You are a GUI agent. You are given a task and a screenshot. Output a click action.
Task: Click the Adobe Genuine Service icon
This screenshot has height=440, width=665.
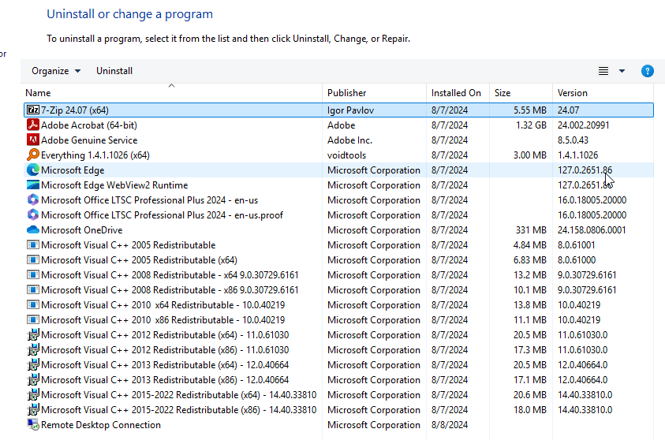click(x=33, y=140)
